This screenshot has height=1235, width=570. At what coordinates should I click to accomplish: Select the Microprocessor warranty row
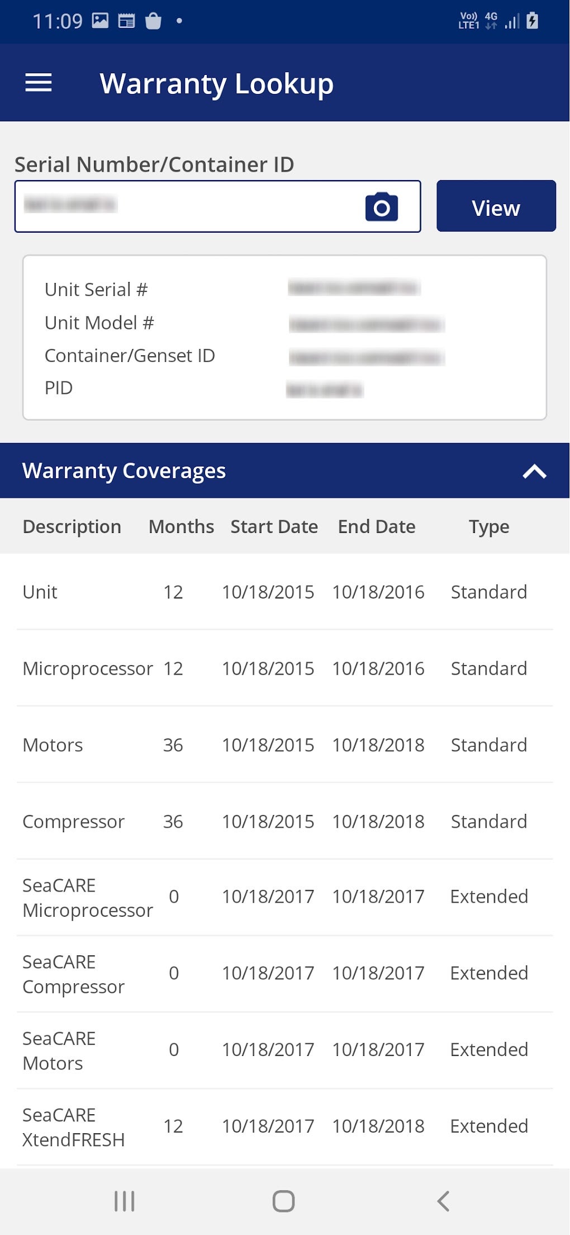pos(284,668)
